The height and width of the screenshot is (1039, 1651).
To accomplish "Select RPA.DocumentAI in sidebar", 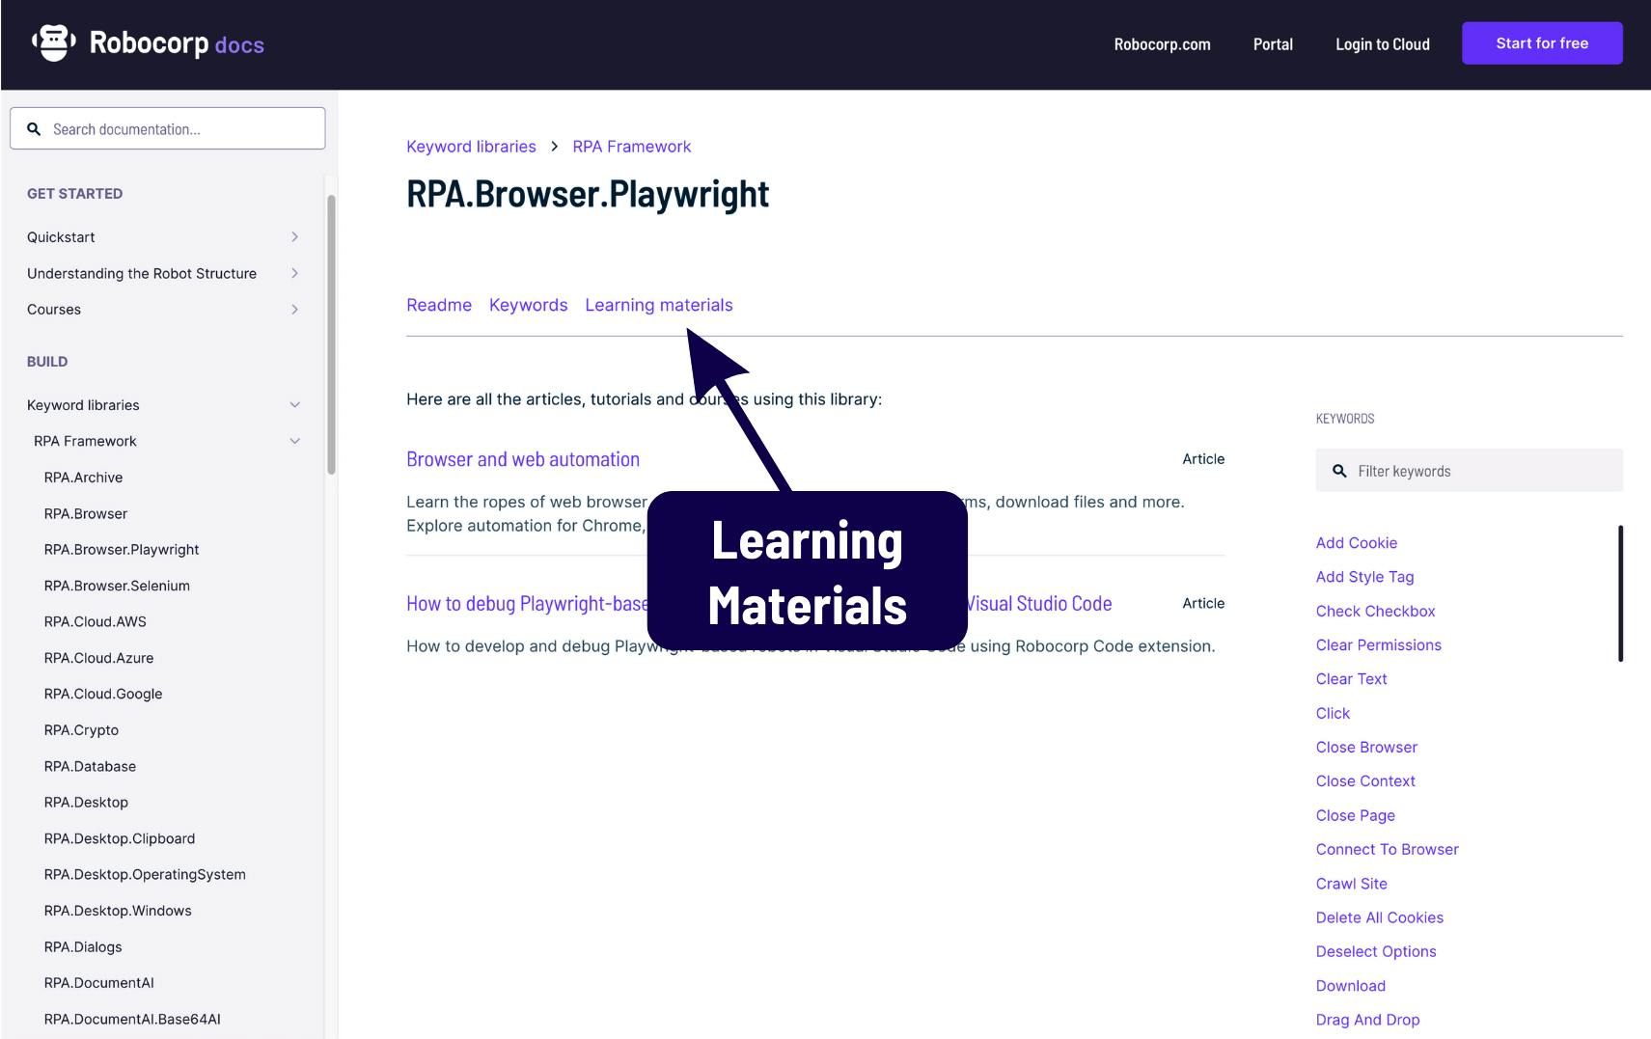I will pos(98,983).
